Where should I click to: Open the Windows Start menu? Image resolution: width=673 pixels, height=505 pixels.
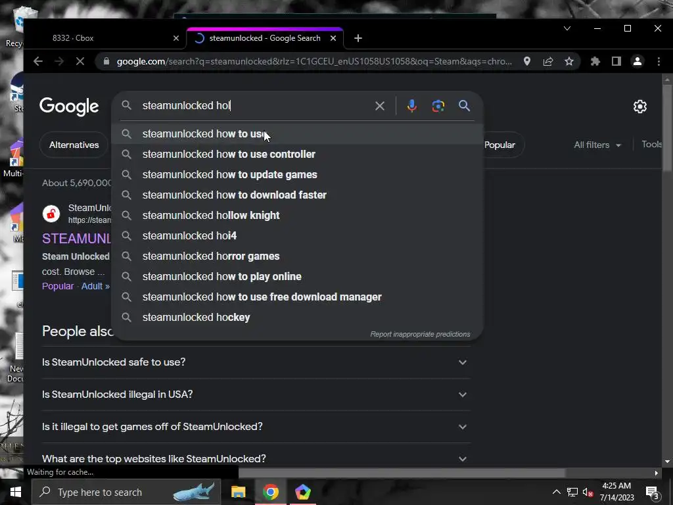(16, 492)
